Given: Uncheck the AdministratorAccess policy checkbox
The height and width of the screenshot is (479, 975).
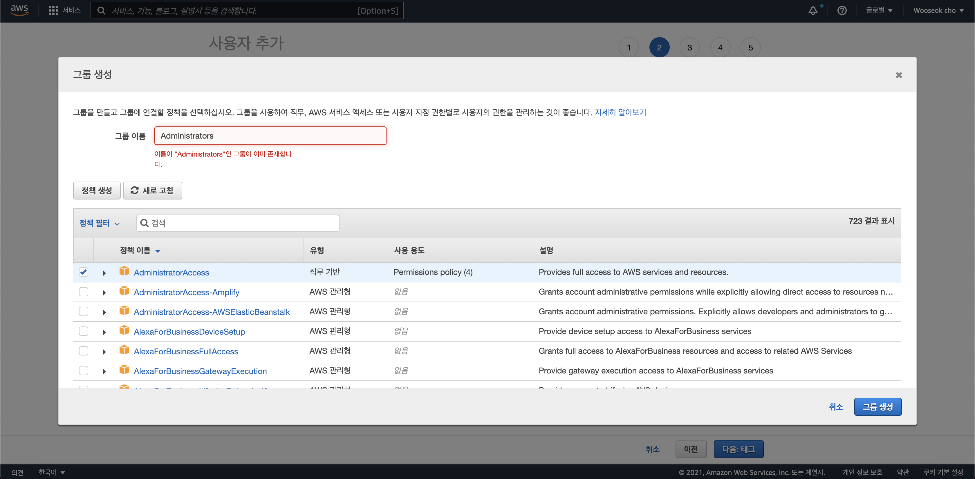Looking at the screenshot, I should click(84, 272).
